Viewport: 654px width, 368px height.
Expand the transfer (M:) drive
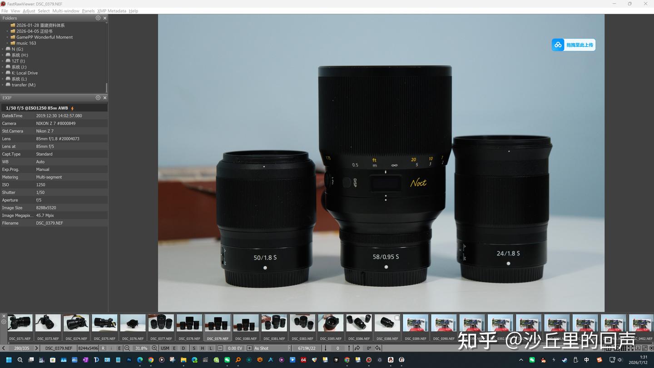tap(3, 85)
